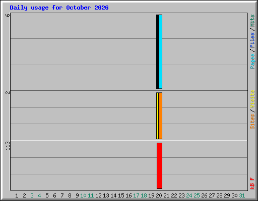Image resolution: width=258 pixels, height=201 pixels.
Task: Click the yellow Visits bar for day 20
Action: pyautogui.click(x=157, y=116)
